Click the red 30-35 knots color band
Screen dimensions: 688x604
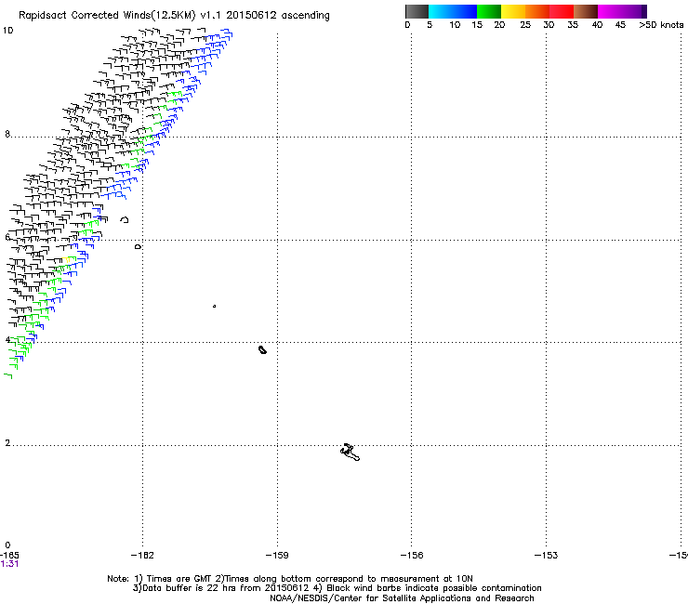coord(562,11)
